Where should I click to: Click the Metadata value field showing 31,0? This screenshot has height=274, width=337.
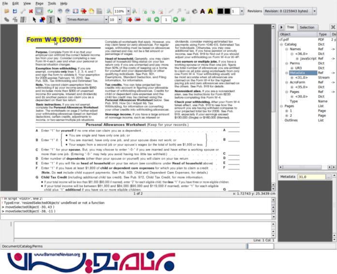(x=312, y=177)
